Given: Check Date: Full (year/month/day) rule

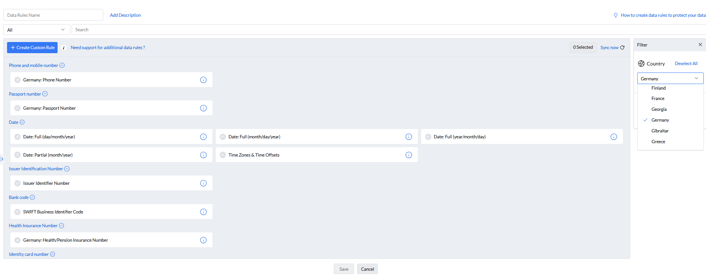Looking at the screenshot, I should coord(428,137).
